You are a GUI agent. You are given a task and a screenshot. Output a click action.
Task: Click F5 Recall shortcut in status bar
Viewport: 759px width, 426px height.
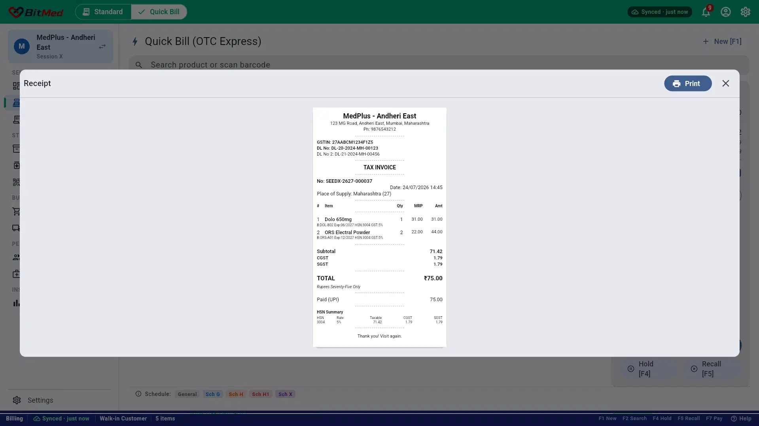tap(689, 418)
